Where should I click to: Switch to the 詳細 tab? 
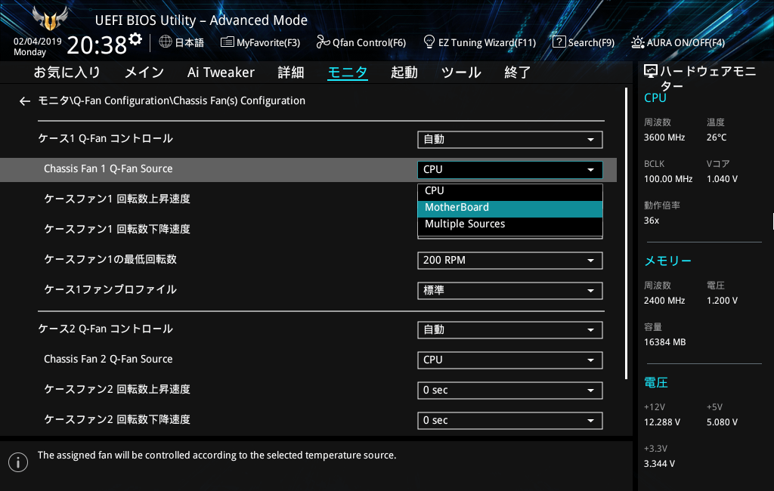coord(291,73)
